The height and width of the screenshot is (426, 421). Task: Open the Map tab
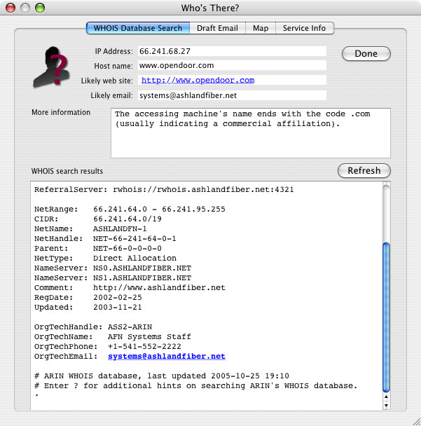pyautogui.click(x=261, y=28)
